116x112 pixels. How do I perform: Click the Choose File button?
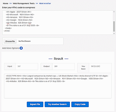(x=10, y=41)
